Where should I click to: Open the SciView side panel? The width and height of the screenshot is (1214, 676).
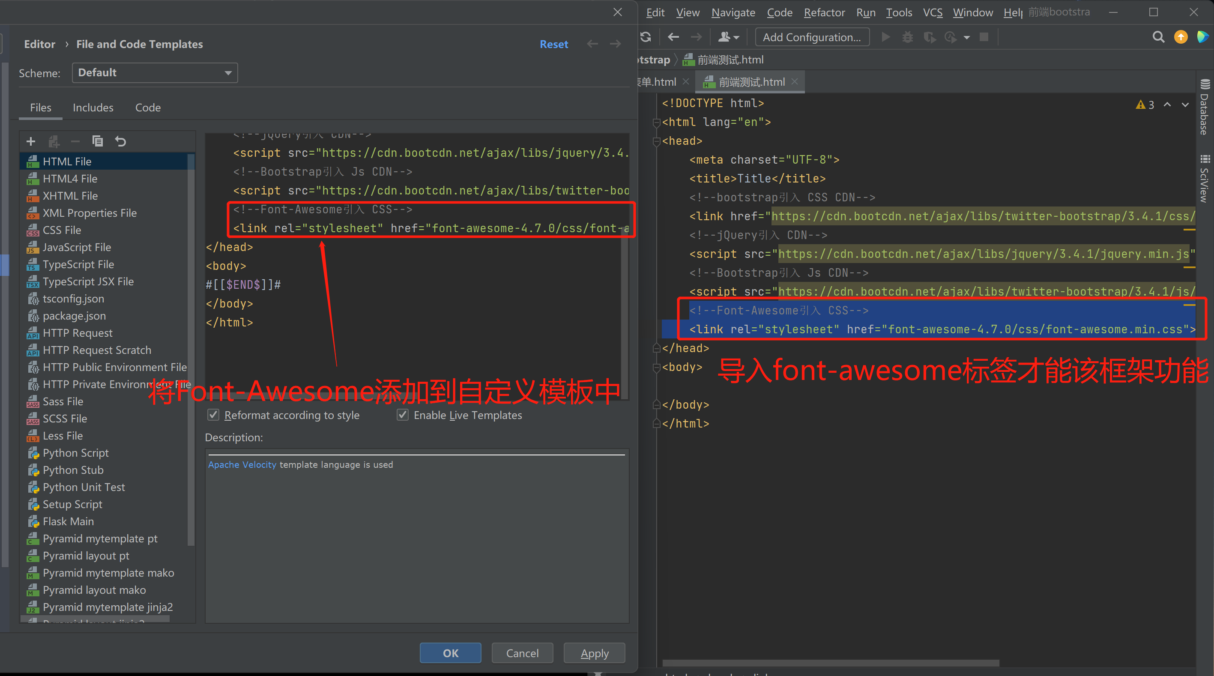click(1205, 179)
